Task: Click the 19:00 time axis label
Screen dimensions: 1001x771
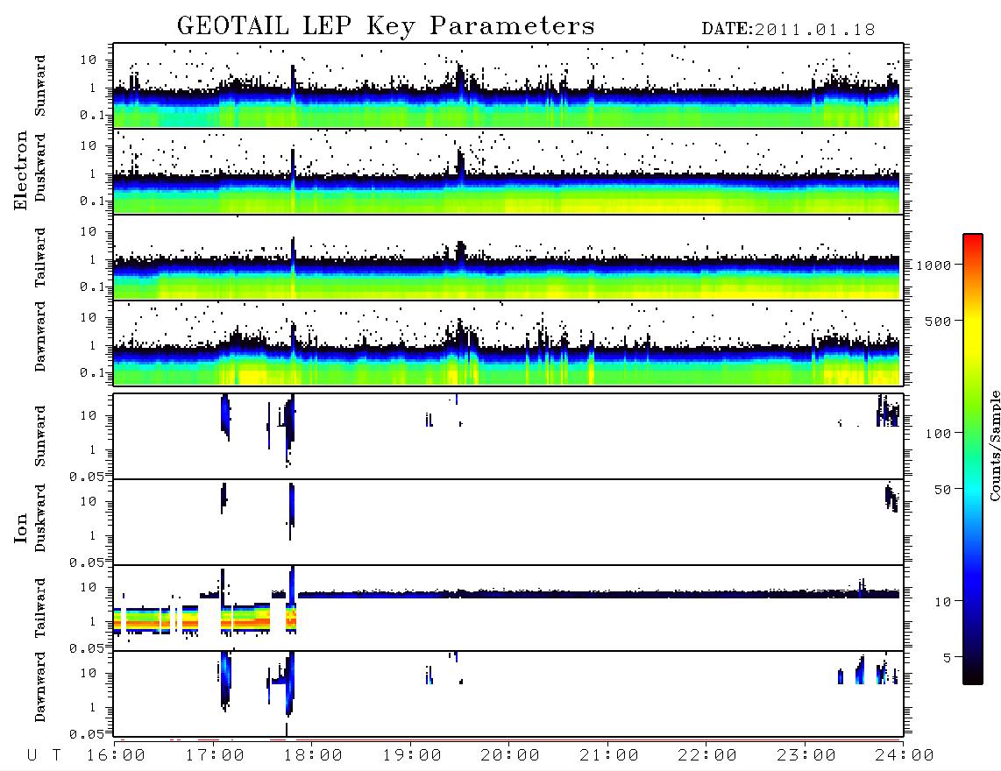Action: pyautogui.click(x=412, y=756)
